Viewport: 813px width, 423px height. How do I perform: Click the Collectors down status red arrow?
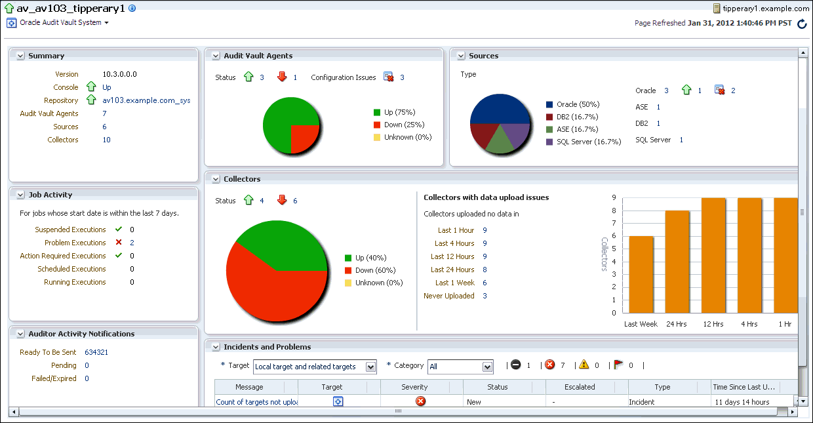(282, 201)
